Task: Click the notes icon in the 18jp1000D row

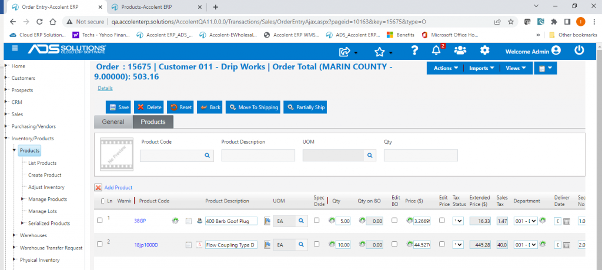Action: (189, 245)
